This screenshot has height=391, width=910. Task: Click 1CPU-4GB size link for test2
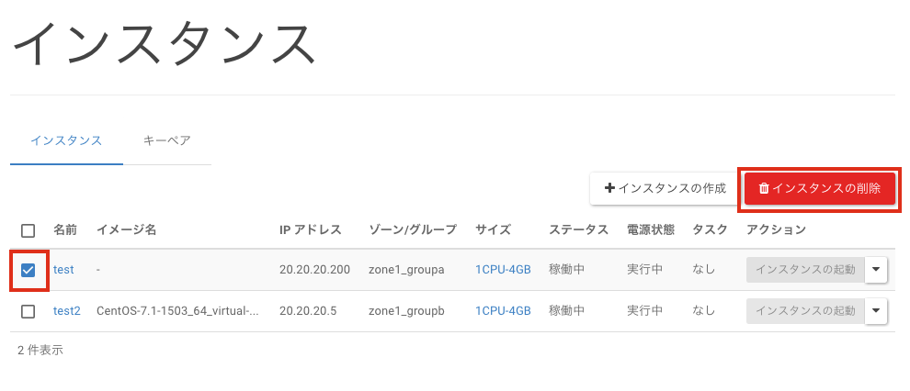(x=503, y=311)
